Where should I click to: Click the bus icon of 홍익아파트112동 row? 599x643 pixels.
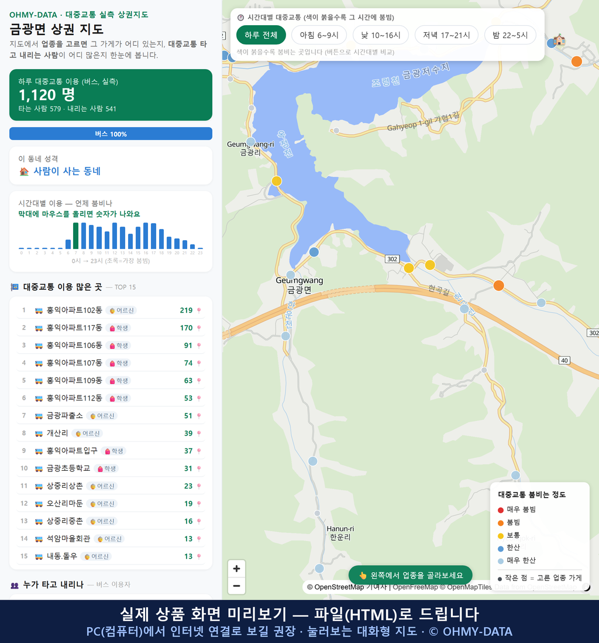(x=39, y=398)
